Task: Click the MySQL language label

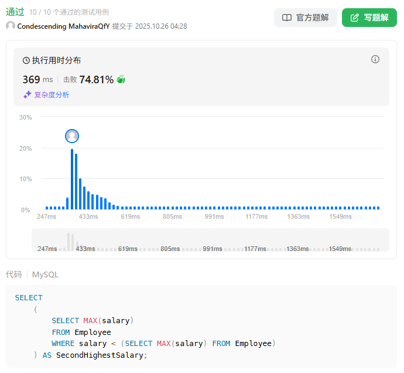Action: [45, 274]
